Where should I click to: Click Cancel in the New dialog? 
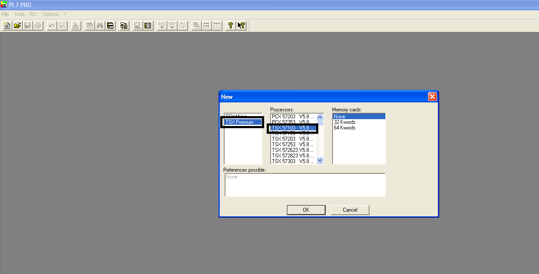[x=350, y=210]
